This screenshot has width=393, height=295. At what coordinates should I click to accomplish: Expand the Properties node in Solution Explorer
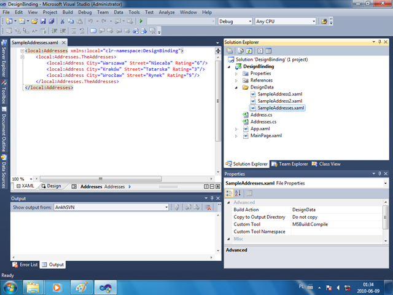tap(236, 74)
